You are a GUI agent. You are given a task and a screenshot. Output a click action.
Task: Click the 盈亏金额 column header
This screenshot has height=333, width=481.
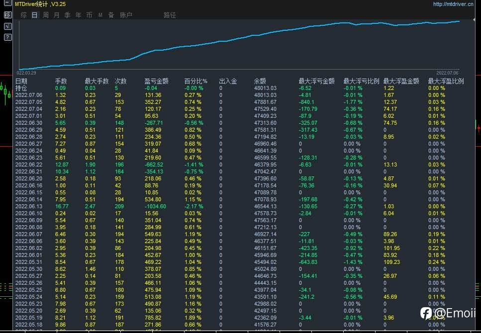pyautogui.click(x=157, y=81)
